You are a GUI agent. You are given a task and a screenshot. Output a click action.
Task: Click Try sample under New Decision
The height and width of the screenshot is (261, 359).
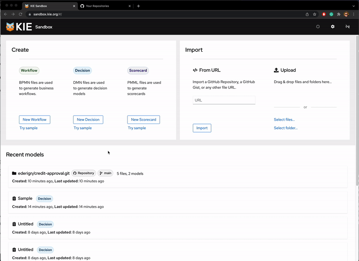click(83, 128)
